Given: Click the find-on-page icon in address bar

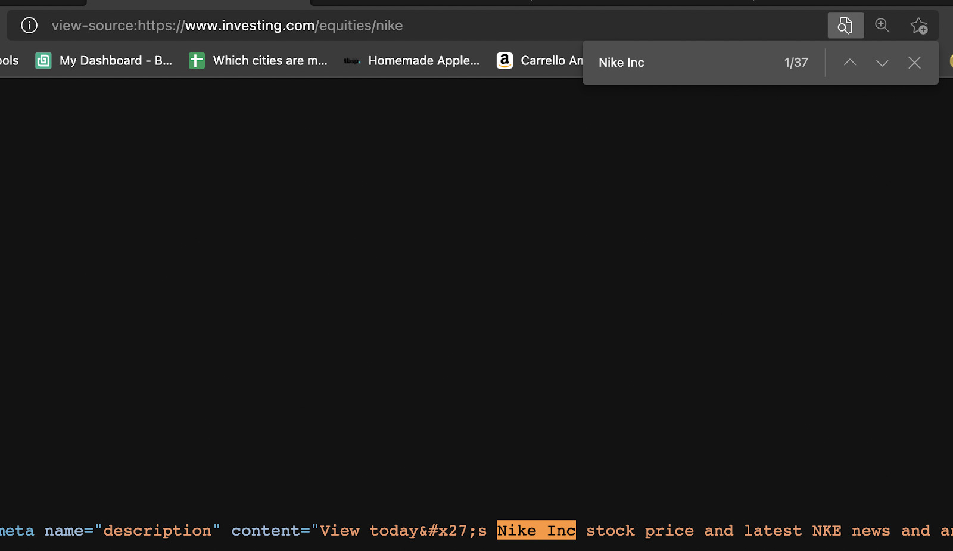Looking at the screenshot, I should (x=845, y=25).
